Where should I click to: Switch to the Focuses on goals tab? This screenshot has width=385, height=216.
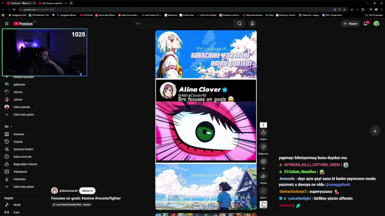pos(51,3)
